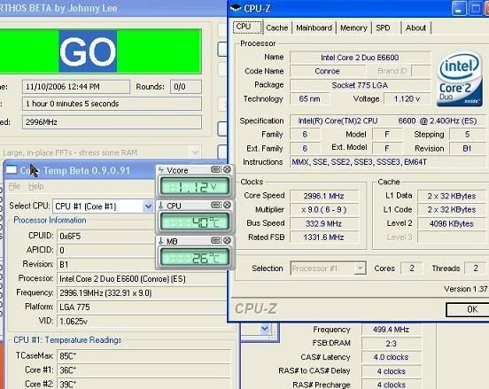Viewport: 489px width, 389px height.
Task: Click the Multiplier value 'x 9.0 ( 6 - 9 )'
Action: pyautogui.click(x=323, y=210)
